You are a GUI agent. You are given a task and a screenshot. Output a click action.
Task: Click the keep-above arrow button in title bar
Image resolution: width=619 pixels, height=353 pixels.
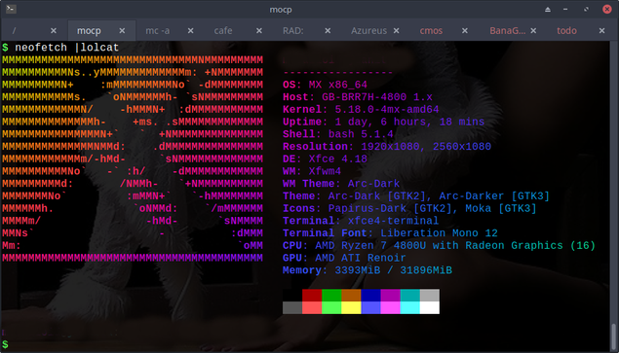[x=548, y=9]
